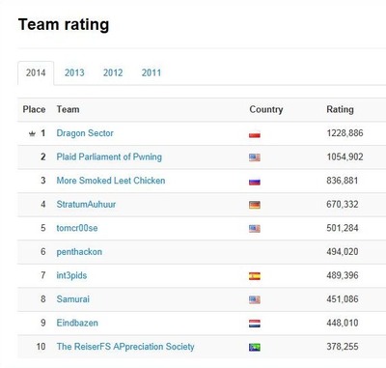Open Plaid Parliament of Pwning team link
The width and height of the screenshot is (386, 368).
click(x=109, y=157)
